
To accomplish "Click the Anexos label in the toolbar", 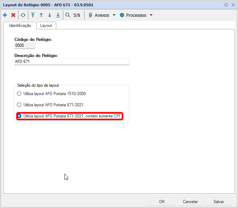I will coord(102,15).
